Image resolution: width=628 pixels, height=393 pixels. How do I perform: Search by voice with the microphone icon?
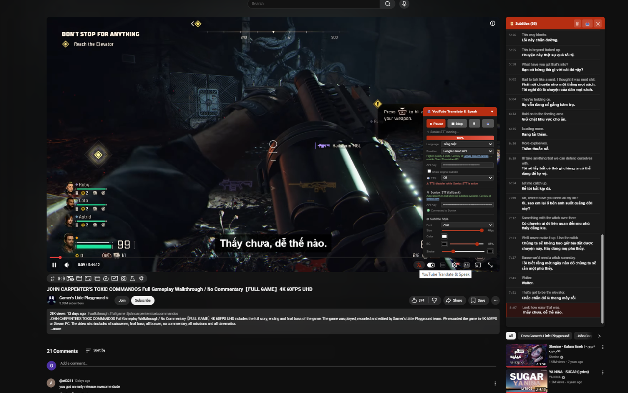[x=404, y=4]
